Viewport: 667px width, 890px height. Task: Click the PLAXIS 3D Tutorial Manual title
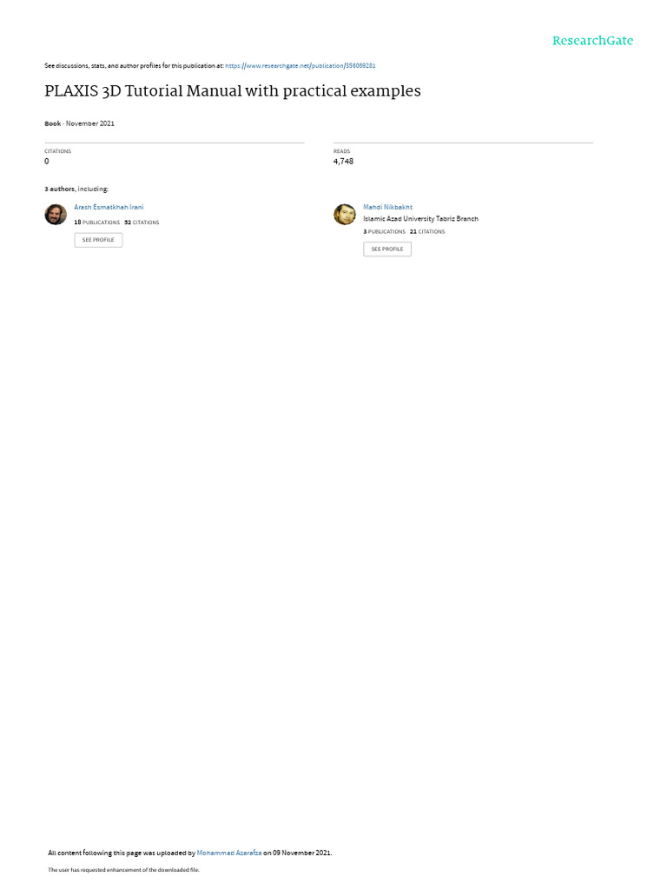(233, 91)
